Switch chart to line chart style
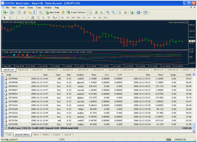This screenshot has width=197, height=142. coord(102,12)
